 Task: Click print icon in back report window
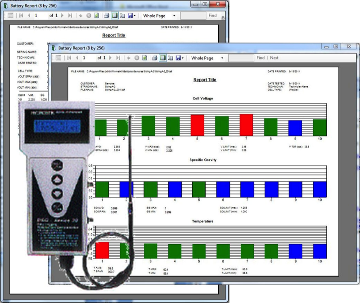[x=107, y=16]
